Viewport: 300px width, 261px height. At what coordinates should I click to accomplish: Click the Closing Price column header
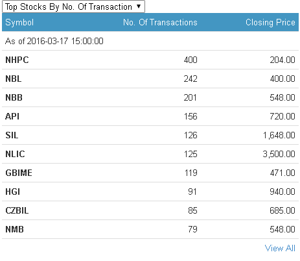tap(270, 23)
